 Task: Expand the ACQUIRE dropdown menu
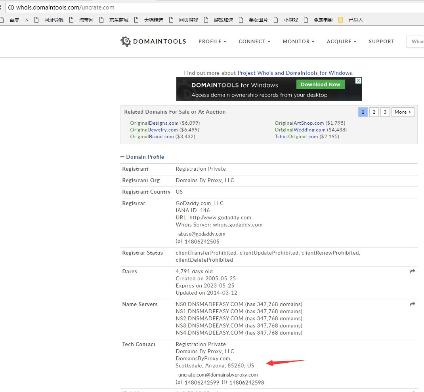pos(342,42)
